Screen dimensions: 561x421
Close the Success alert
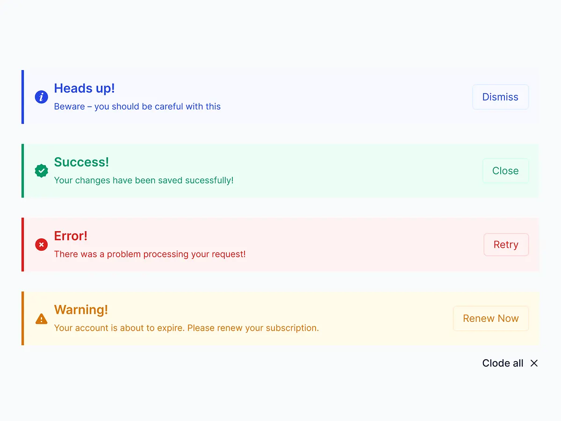pos(505,171)
